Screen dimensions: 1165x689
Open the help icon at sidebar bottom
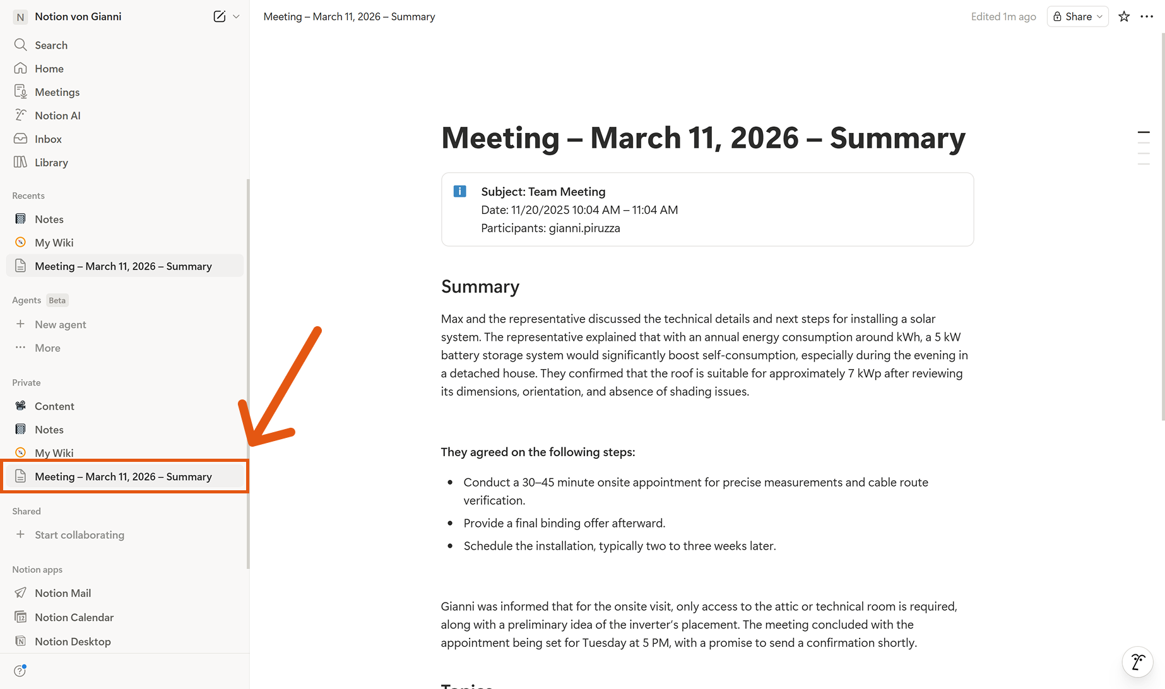20,670
